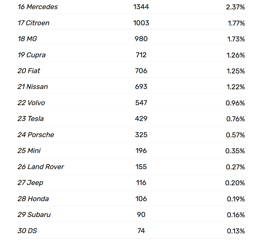The width and height of the screenshot is (267, 241).
Task: Click the 24 Porsche brand name
Action: [36, 135]
